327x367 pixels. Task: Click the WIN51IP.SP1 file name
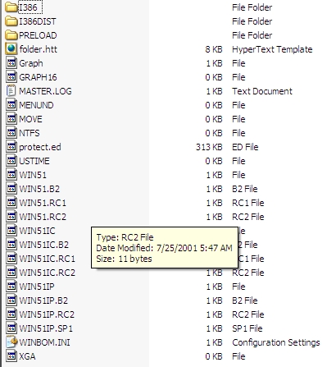(x=46, y=328)
